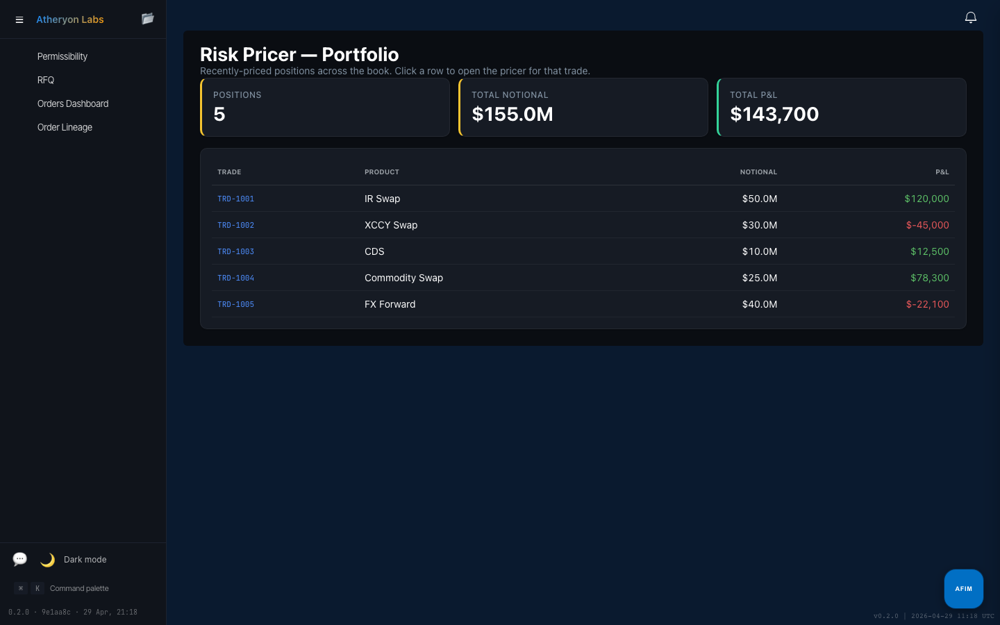Select the IR Swap product cell
The image size is (1000, 625).
(383, 199)
